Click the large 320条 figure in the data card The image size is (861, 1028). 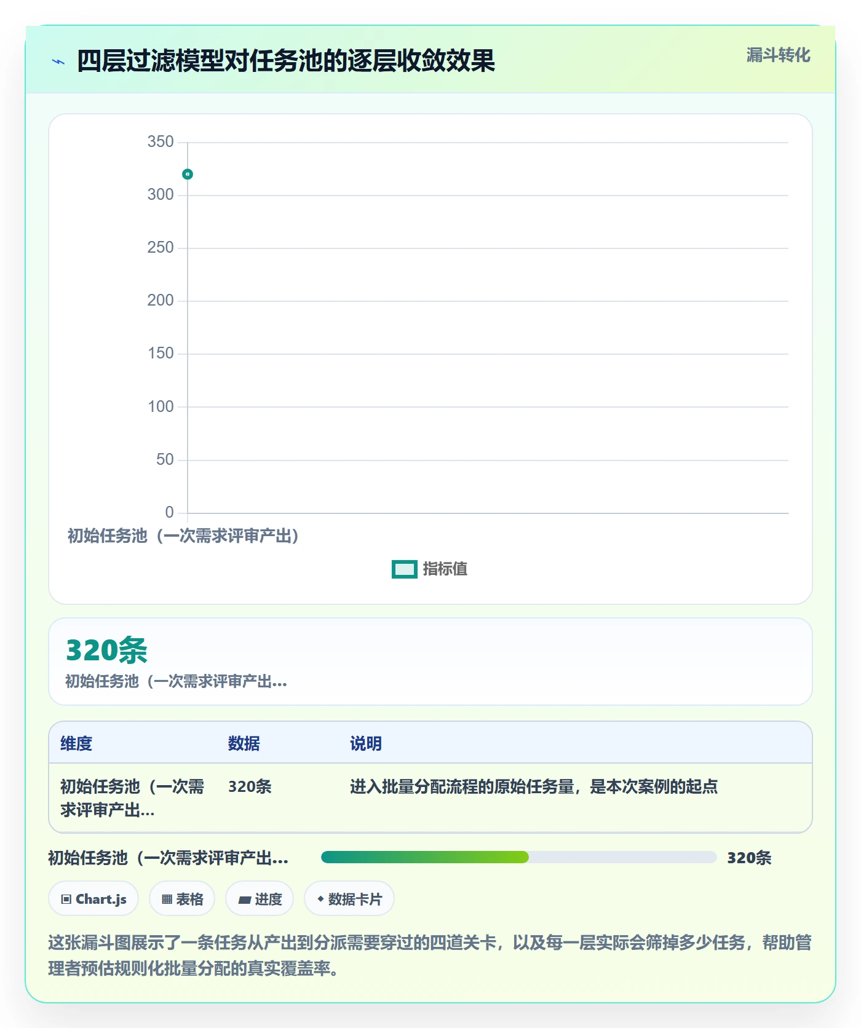tap(107, 650)
